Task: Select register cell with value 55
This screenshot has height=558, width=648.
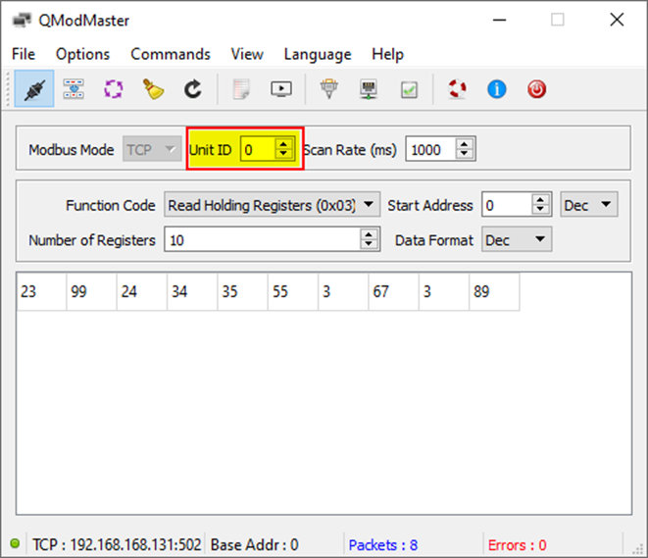Action: 293,292
